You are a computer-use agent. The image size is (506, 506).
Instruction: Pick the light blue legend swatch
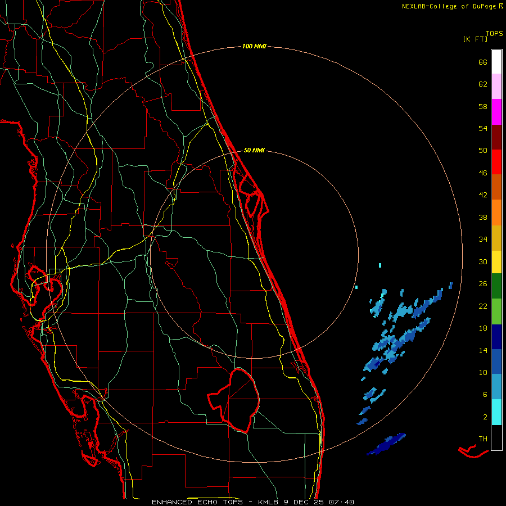[x=496, y=387]
